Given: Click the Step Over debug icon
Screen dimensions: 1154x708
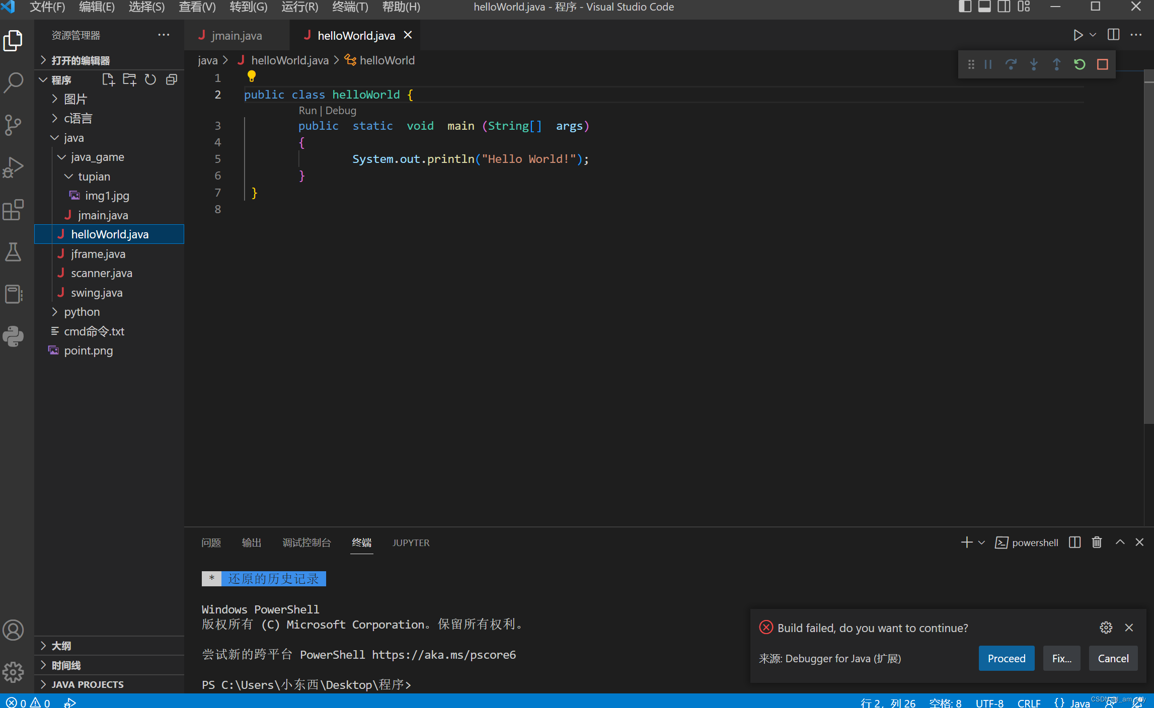Looking at the screenshot, I should click(x=1011, y=64).
